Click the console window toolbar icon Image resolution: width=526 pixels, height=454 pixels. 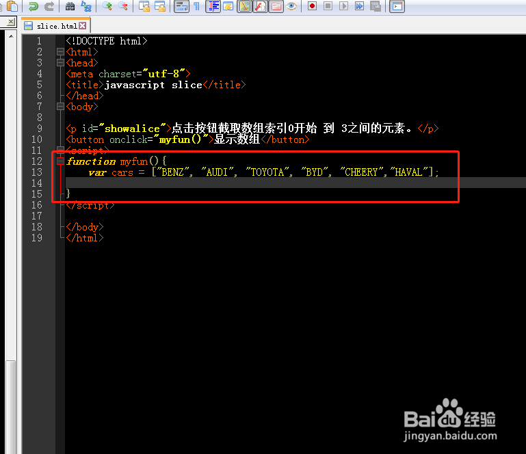397,6
